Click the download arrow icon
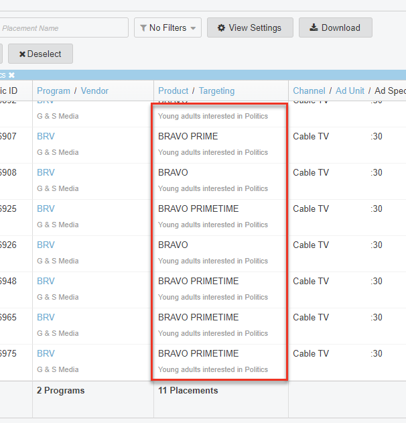Image resolution: width=406 pixels, height=423 pixels. [x=313, y=28]
